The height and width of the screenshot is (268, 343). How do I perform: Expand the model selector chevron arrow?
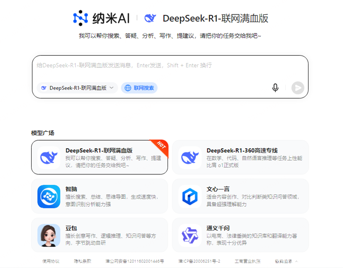[111, 88]
